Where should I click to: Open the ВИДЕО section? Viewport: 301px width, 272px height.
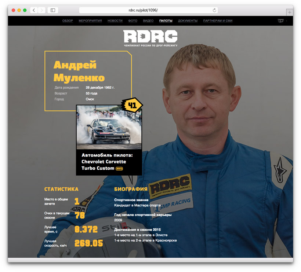click(x=148, y=21)
